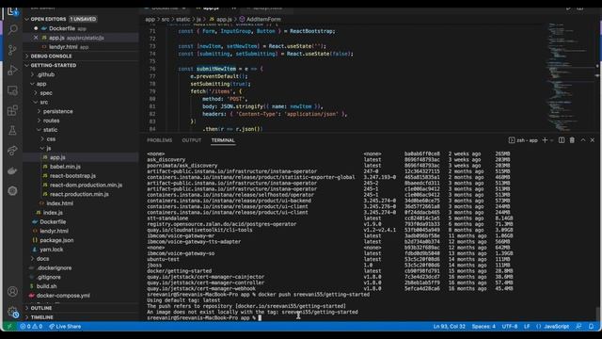Open the Source Control view

[12, 50]
